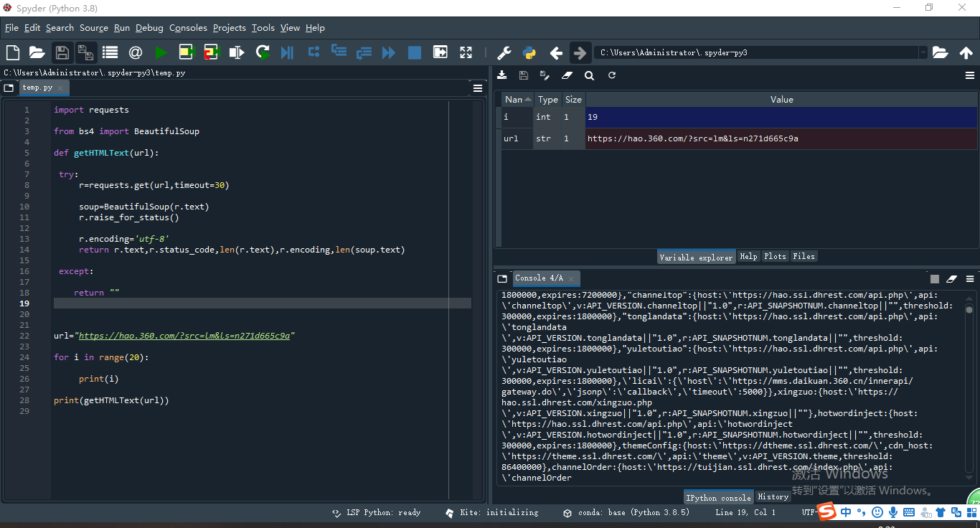Toggle maximize current pane icon
Screen dimensions: 980x528
click(466, 52)
